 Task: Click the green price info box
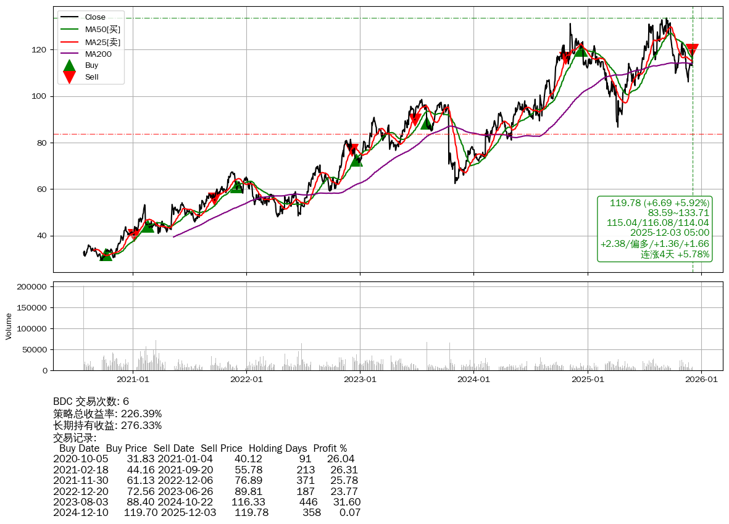pos(654,228)
